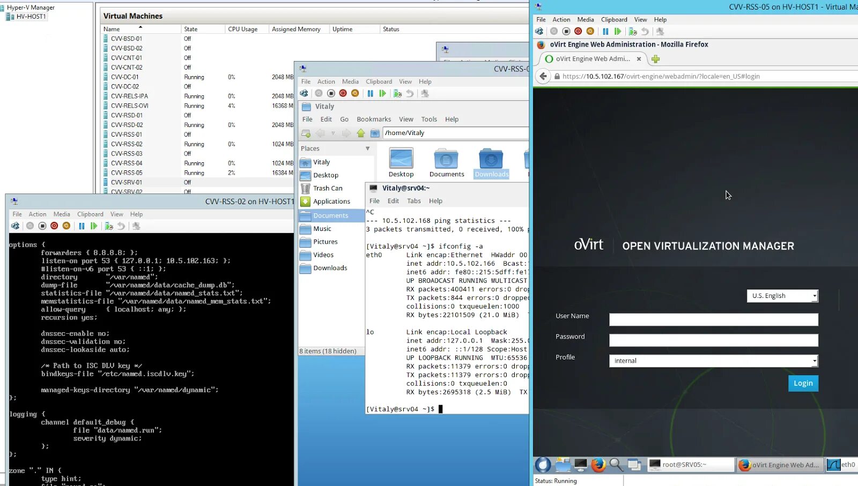Click green Reset icon in CVV-RSS-05 toolbar

(618, 32)
